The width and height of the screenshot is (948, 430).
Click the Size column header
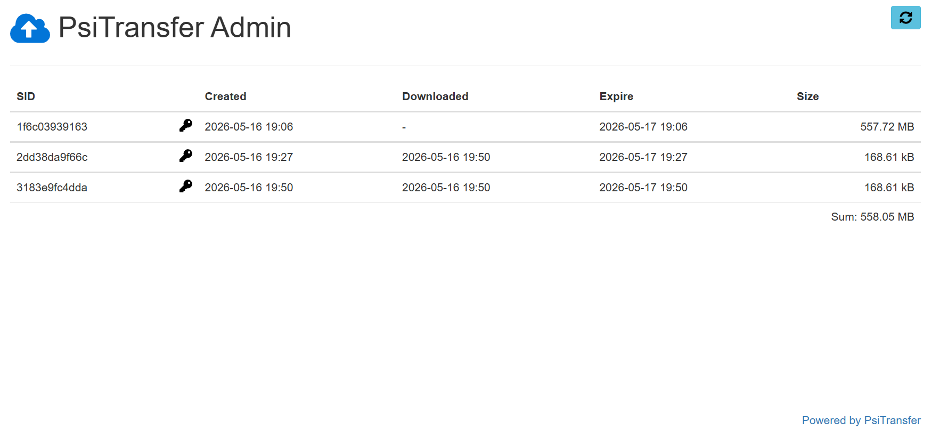point(807,96)
